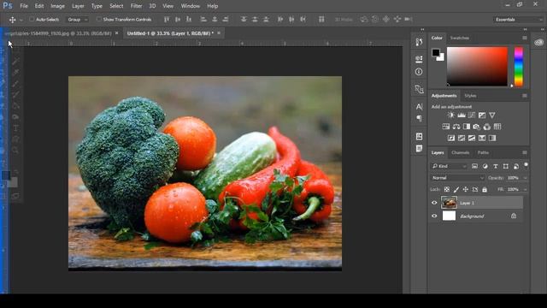Add Levels adjustment
The height and width of the screenshot is (308, 547).
coord(462,115)
